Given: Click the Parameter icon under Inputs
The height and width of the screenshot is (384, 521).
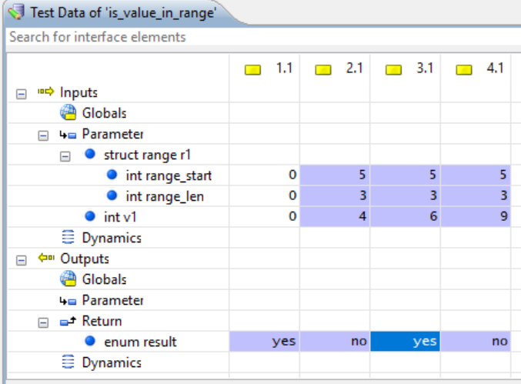Looking at the screenshot, I should 68,135.
